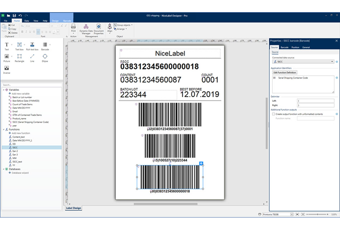Click the Search field in explorer panel
Viewport: 340px width, 229px height.
[31, 85]
